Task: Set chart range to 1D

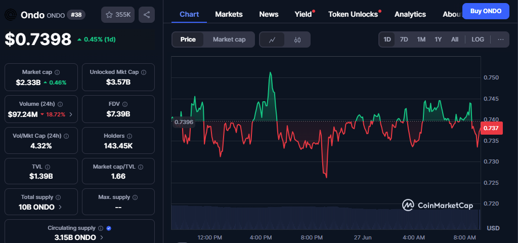Action: (387, 39)
